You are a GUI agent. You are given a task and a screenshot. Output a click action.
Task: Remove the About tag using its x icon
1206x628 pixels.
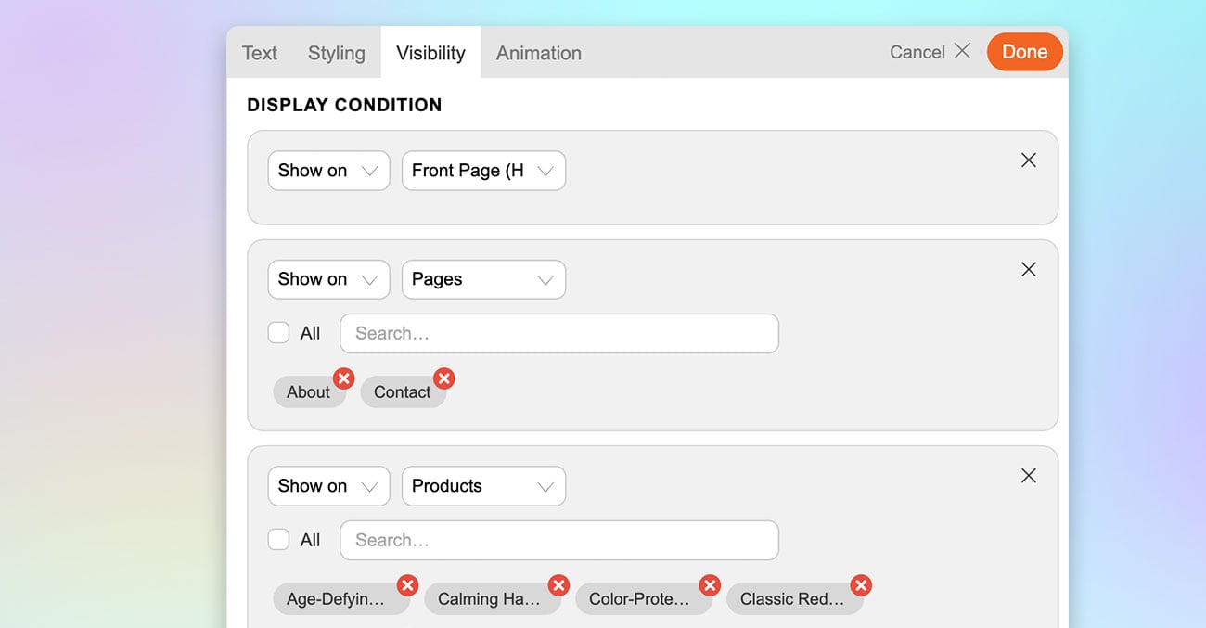click(344, 378)
